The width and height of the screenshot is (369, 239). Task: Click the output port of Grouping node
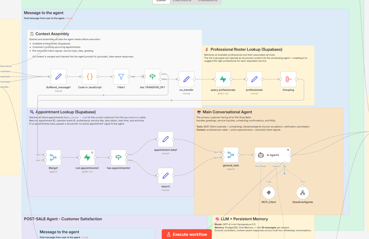pyautogui.click(x=296, y=79)
